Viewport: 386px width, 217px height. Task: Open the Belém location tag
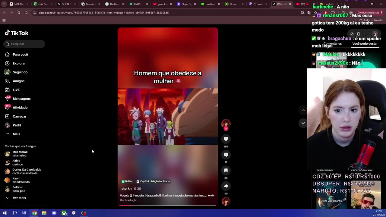(x=127, y=181)
